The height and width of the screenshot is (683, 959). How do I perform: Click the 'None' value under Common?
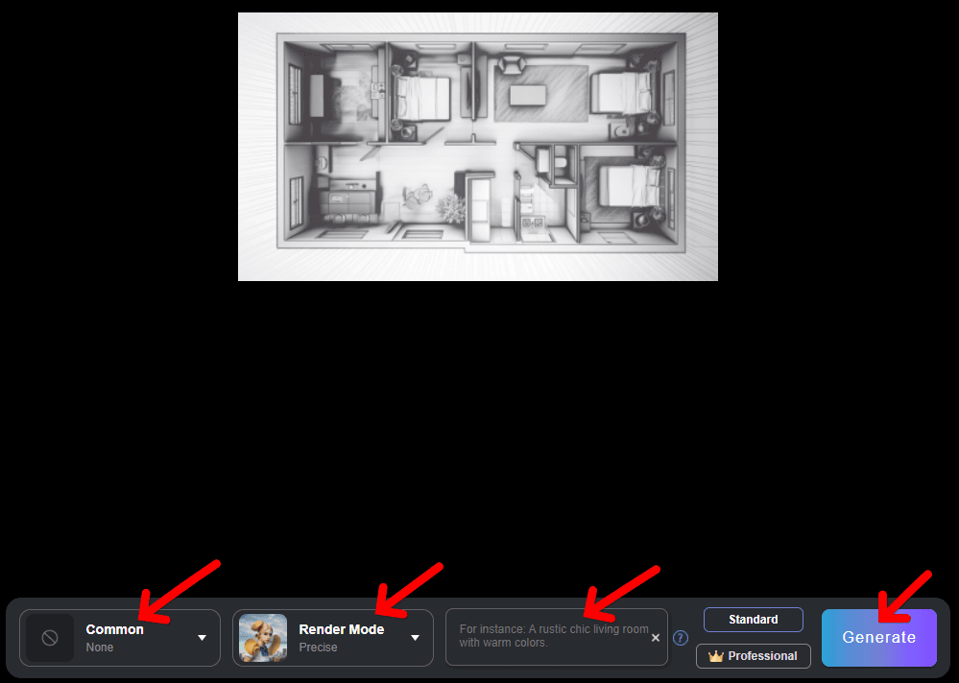click(99, 648)
